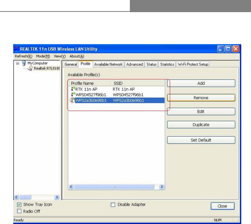Screen dimensions: 251x224
Task: Close the window with the red X
Action: 236,49
